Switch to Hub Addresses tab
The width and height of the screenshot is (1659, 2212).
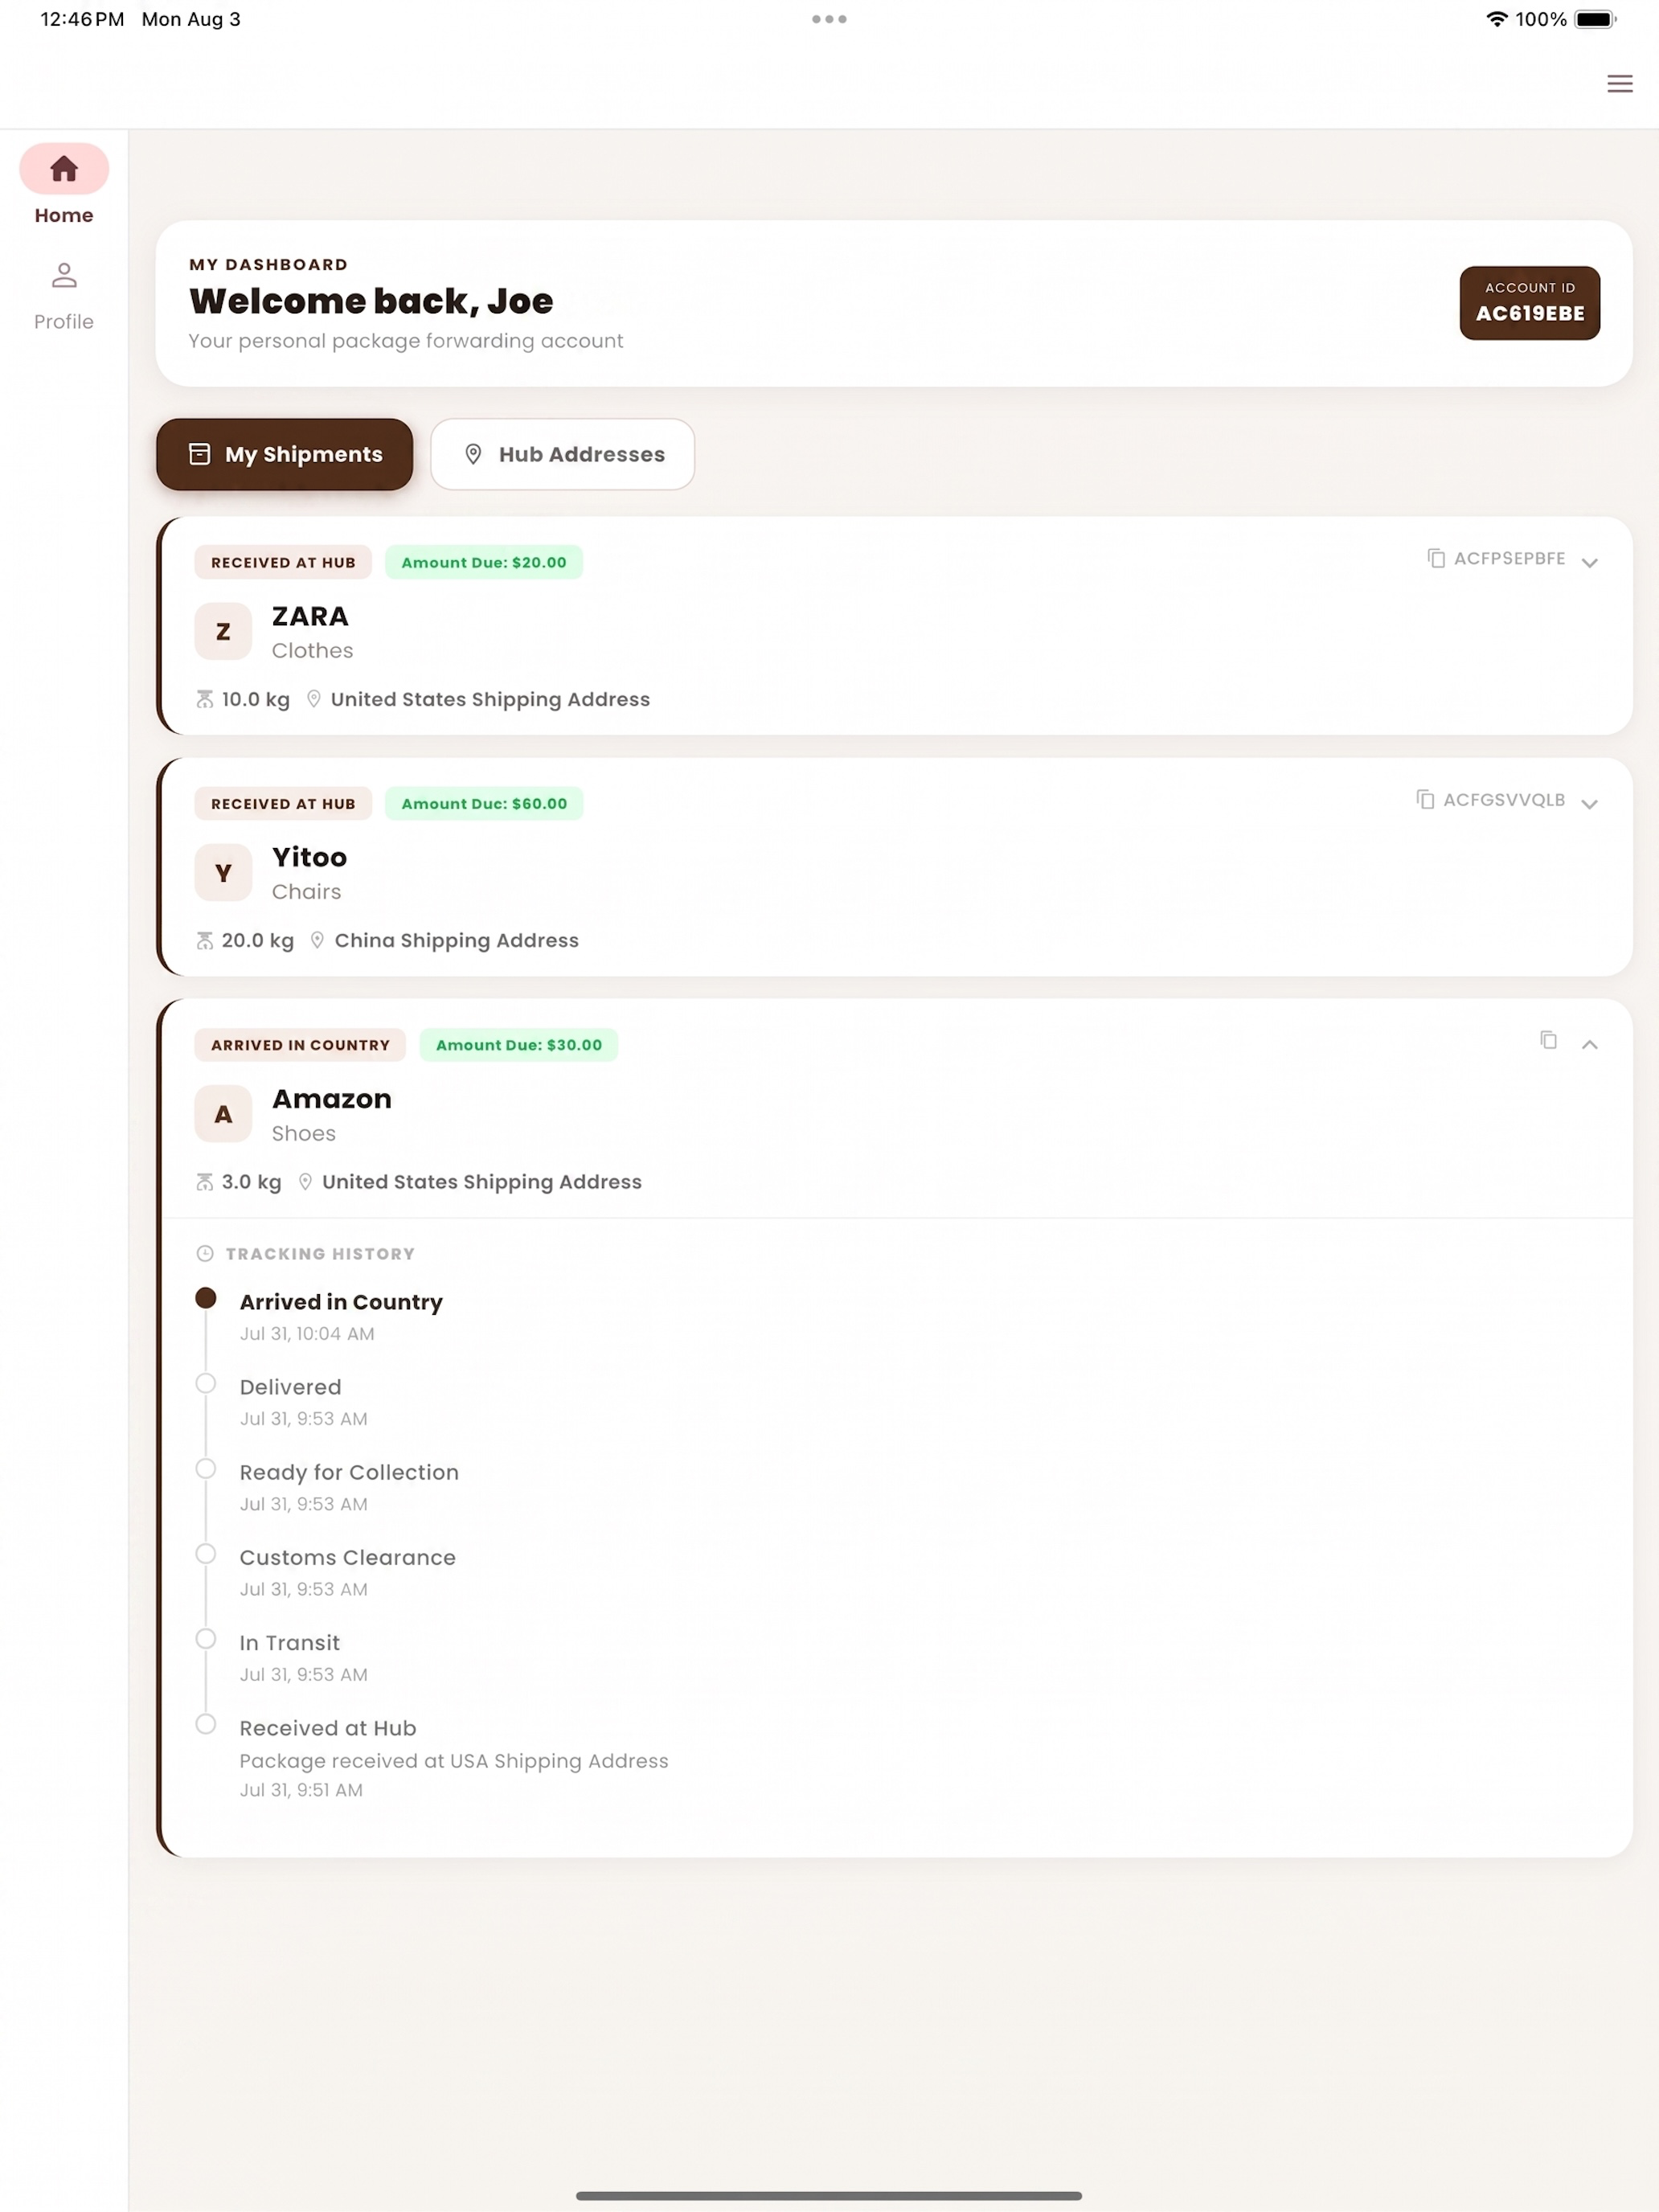562,454
